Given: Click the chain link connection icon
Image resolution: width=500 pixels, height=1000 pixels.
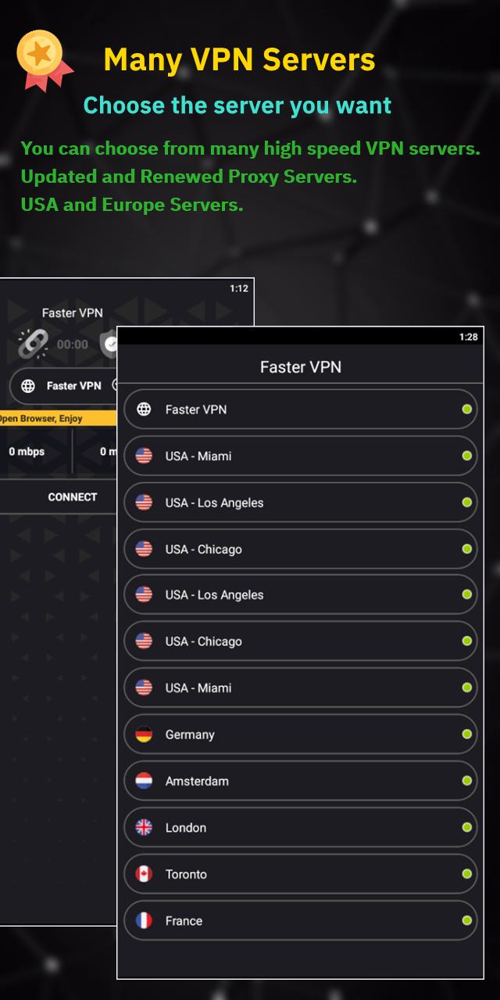Looking at the screenshot, I should (33, 343).
